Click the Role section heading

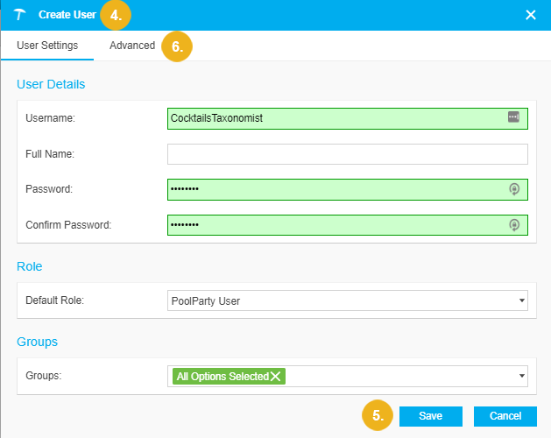[x=30, y=266]
